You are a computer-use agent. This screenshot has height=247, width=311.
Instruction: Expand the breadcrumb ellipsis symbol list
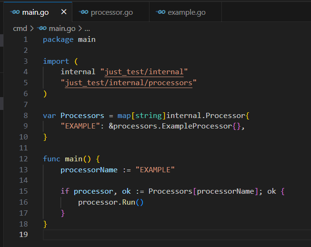pyautogui.click(x=87, y=29)
